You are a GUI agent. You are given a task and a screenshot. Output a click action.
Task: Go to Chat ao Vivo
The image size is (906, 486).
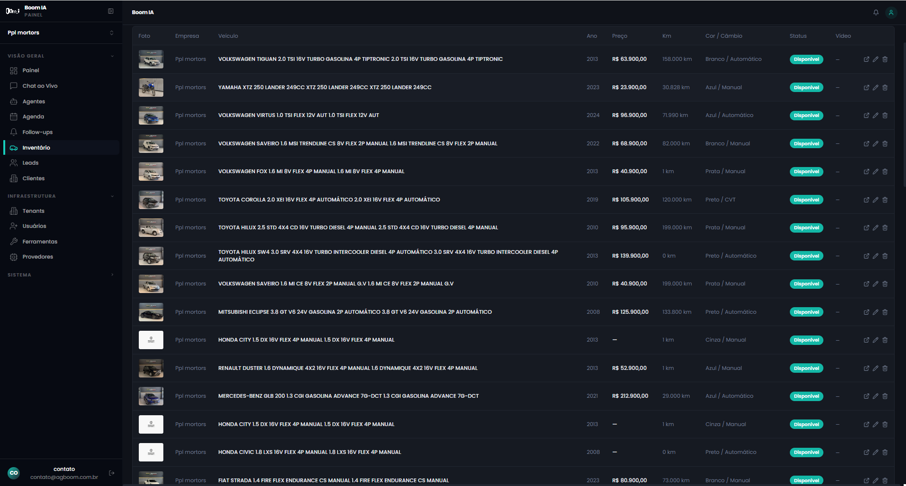click(x=40, y=86)
